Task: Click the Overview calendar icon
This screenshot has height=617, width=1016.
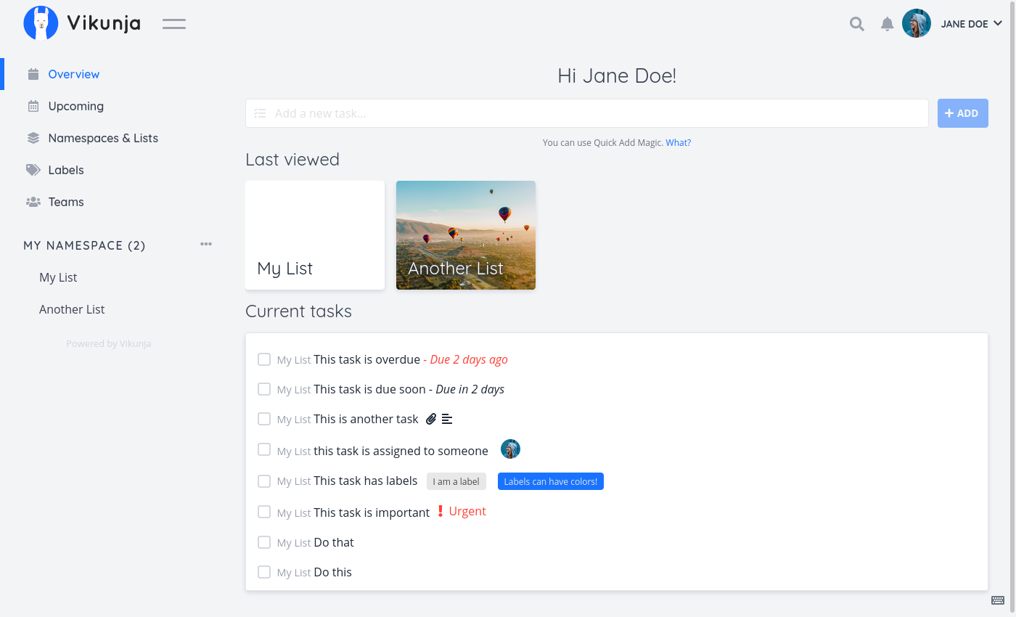Action: 33,74
